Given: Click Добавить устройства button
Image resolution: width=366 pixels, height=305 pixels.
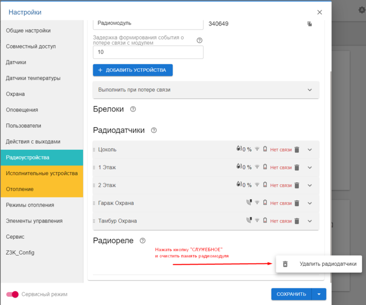Looking at the screenshot, I should 133,70.
